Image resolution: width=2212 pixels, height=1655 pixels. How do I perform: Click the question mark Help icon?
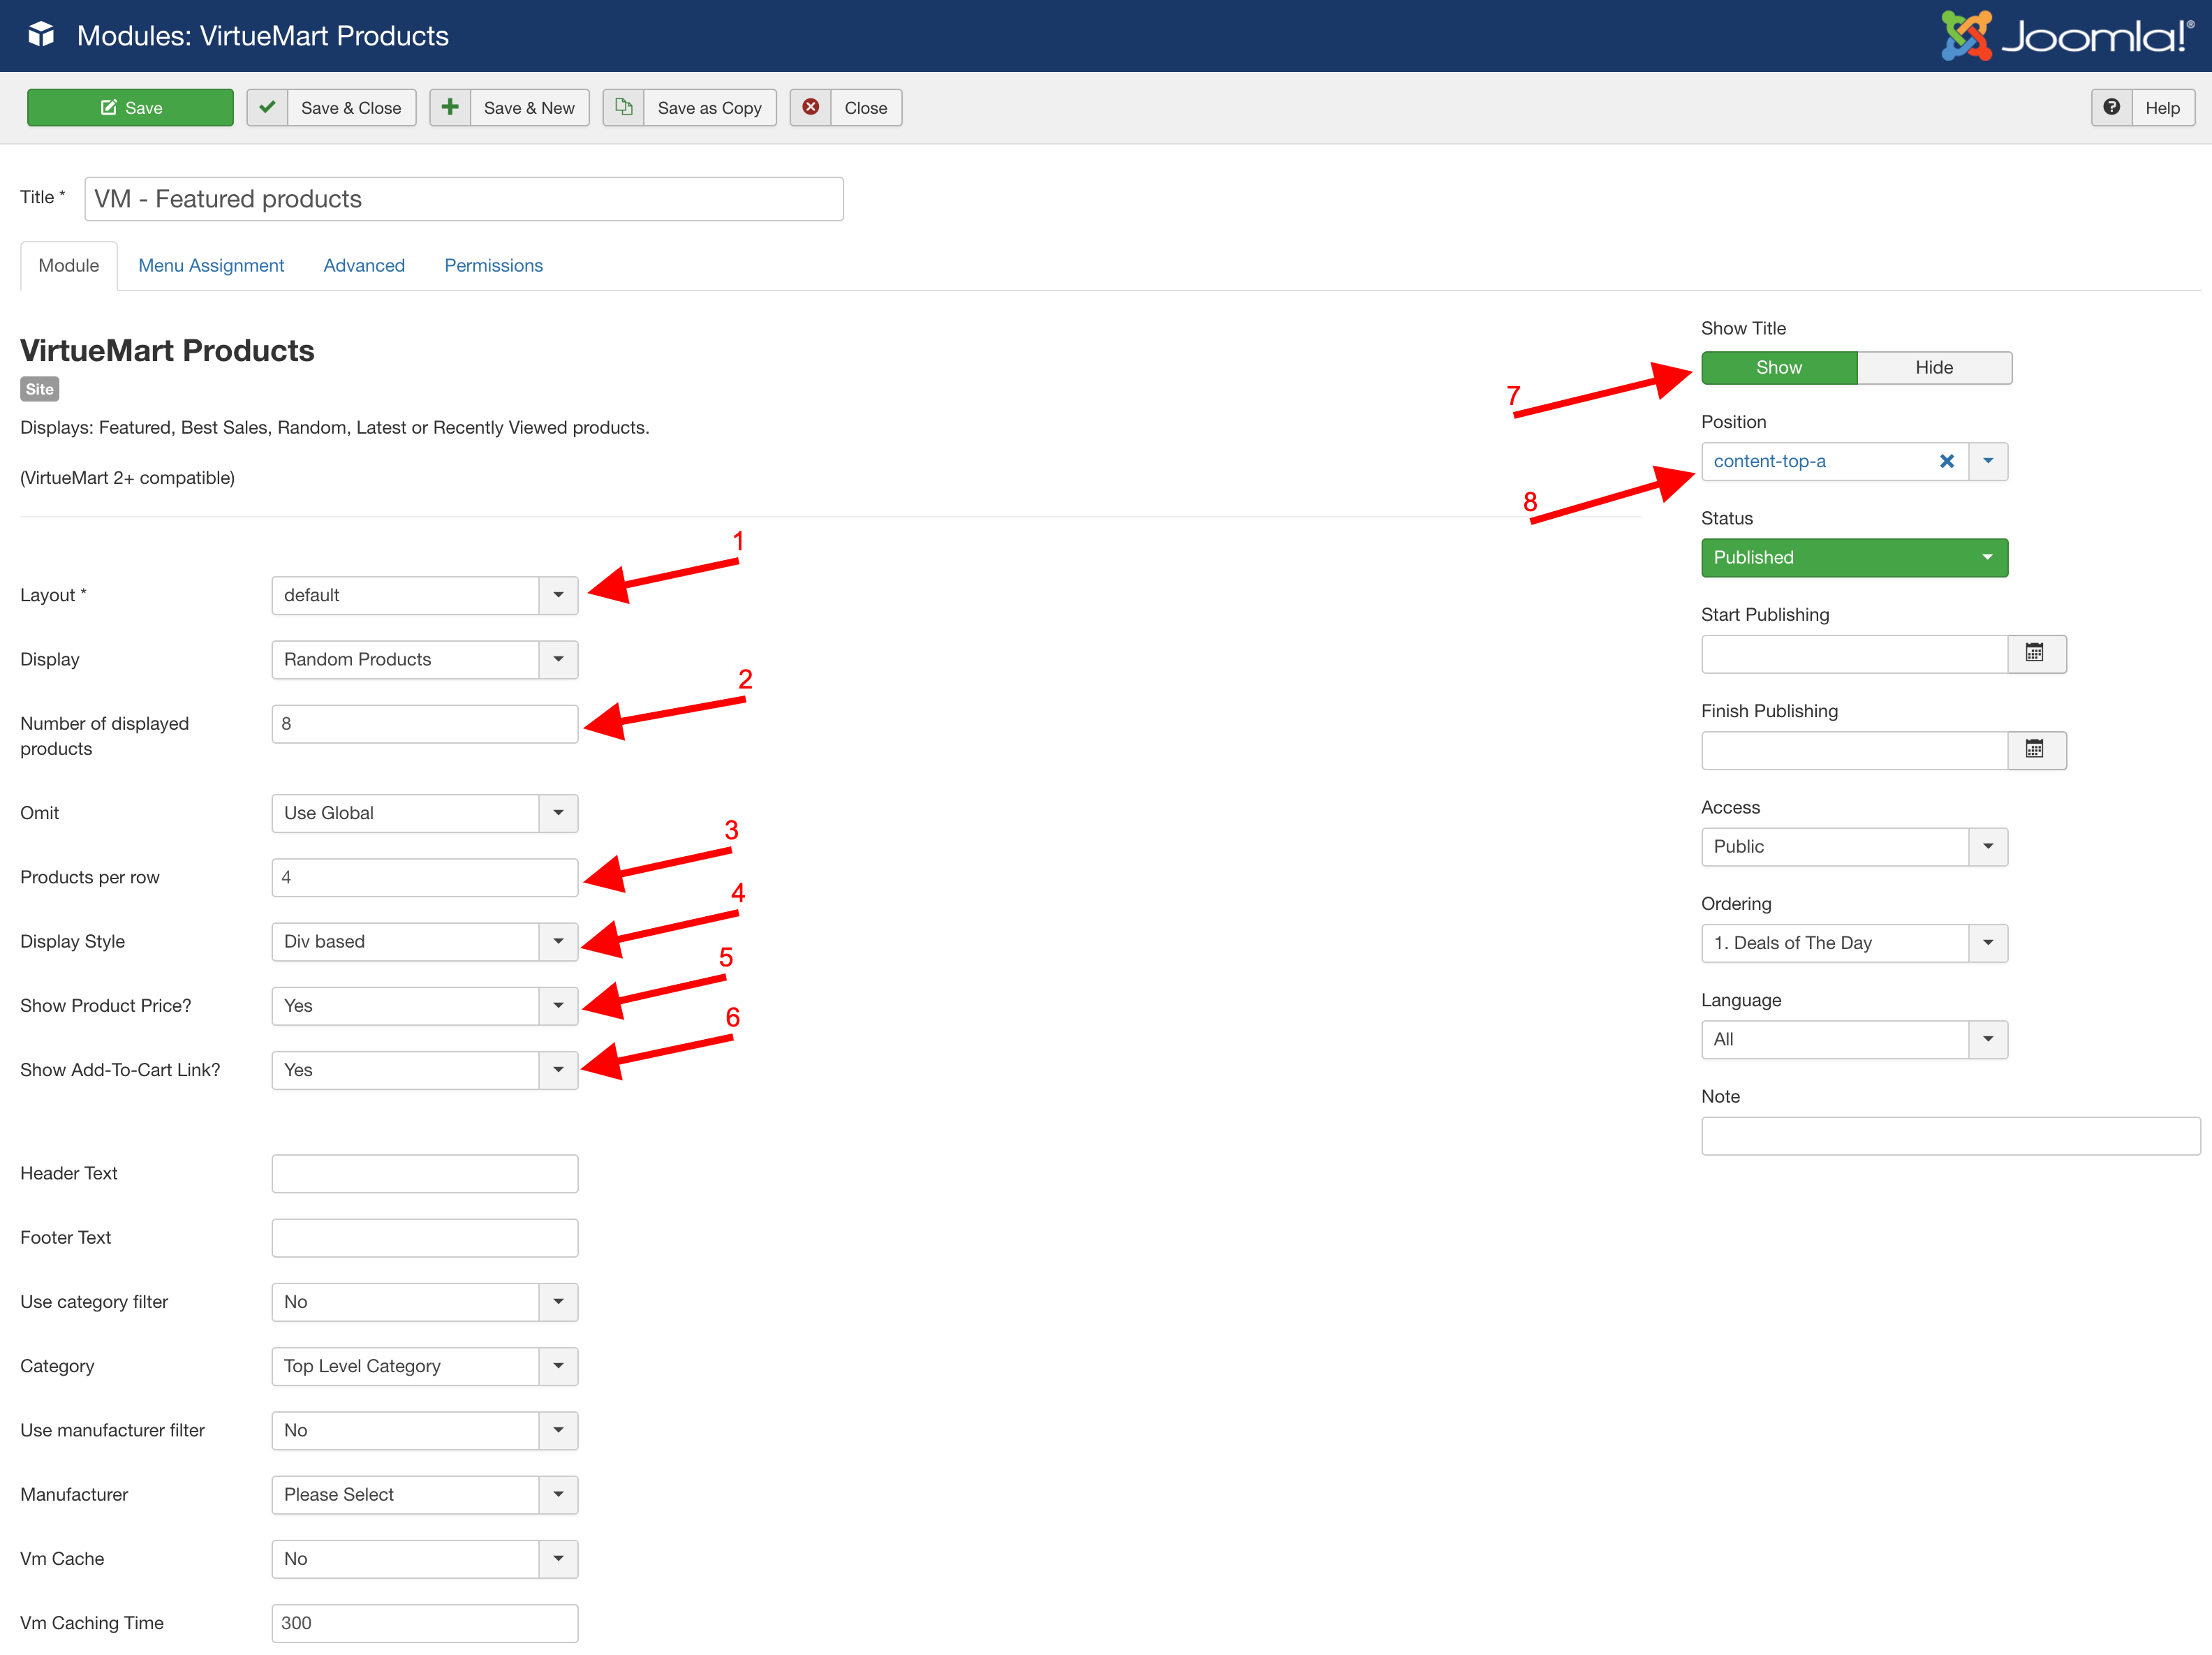pyautogui.click(x=2111, y=107)
